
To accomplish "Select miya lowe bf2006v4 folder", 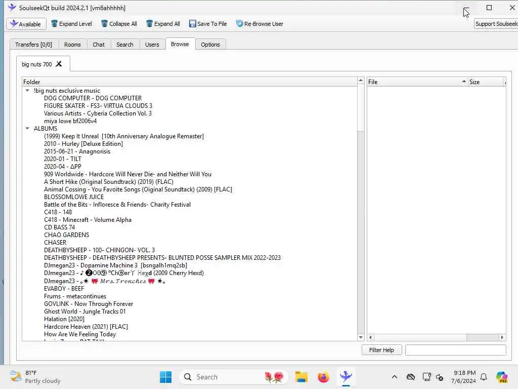I will click(x=70, y=121).
